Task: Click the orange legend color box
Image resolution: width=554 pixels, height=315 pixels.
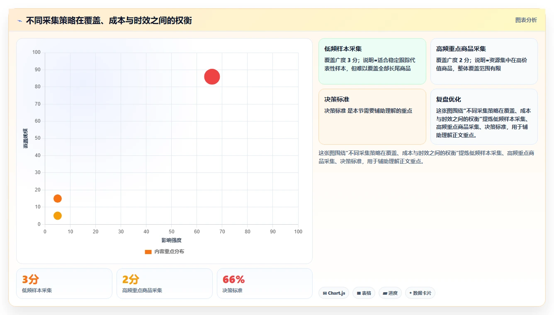Action: (148, 252)
